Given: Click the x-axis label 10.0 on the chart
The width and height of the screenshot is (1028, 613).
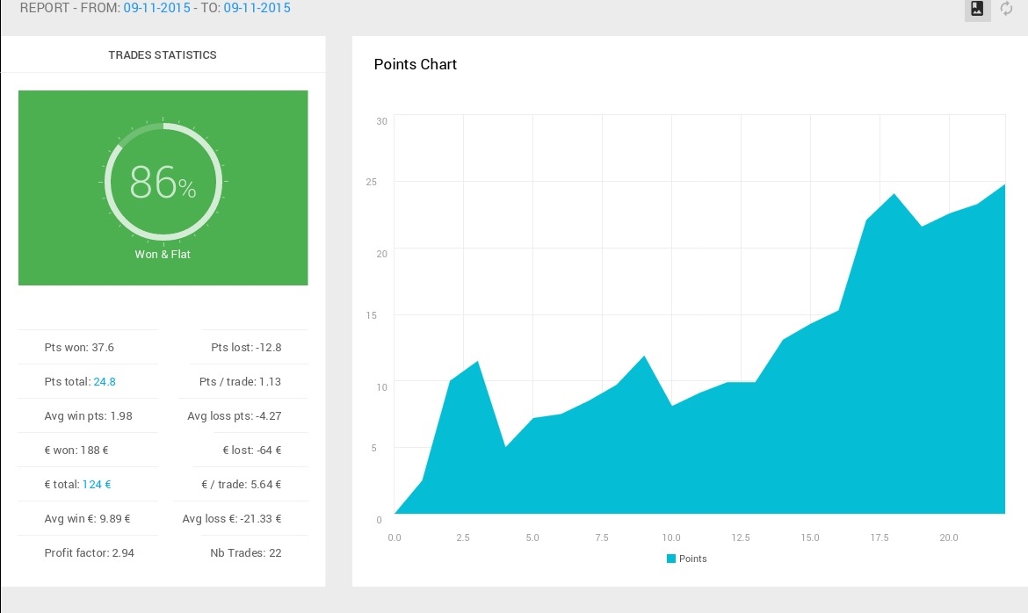Looking at the screenshot, I should point(671,537).
